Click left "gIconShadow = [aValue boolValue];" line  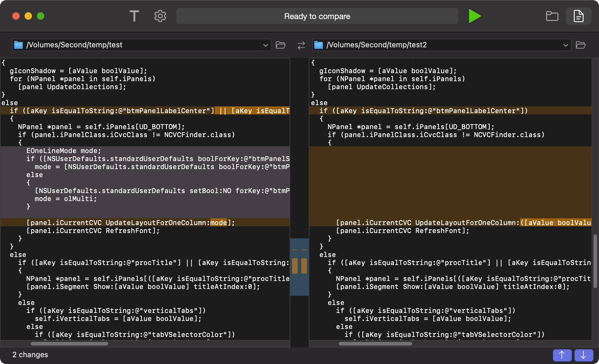pos(78,71)
